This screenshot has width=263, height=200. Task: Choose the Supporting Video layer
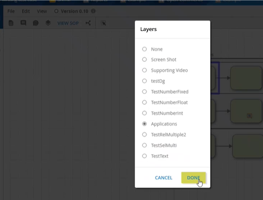(x=145, y=70)
